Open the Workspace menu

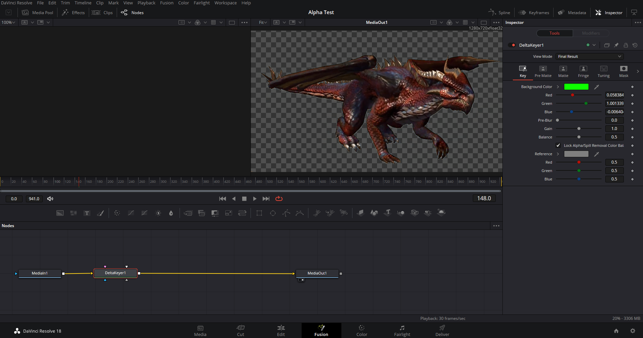pos(225,3)
